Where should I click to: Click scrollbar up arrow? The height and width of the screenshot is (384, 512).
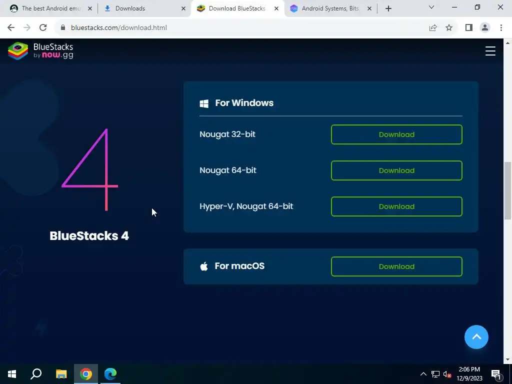click(x=508, y=43)
